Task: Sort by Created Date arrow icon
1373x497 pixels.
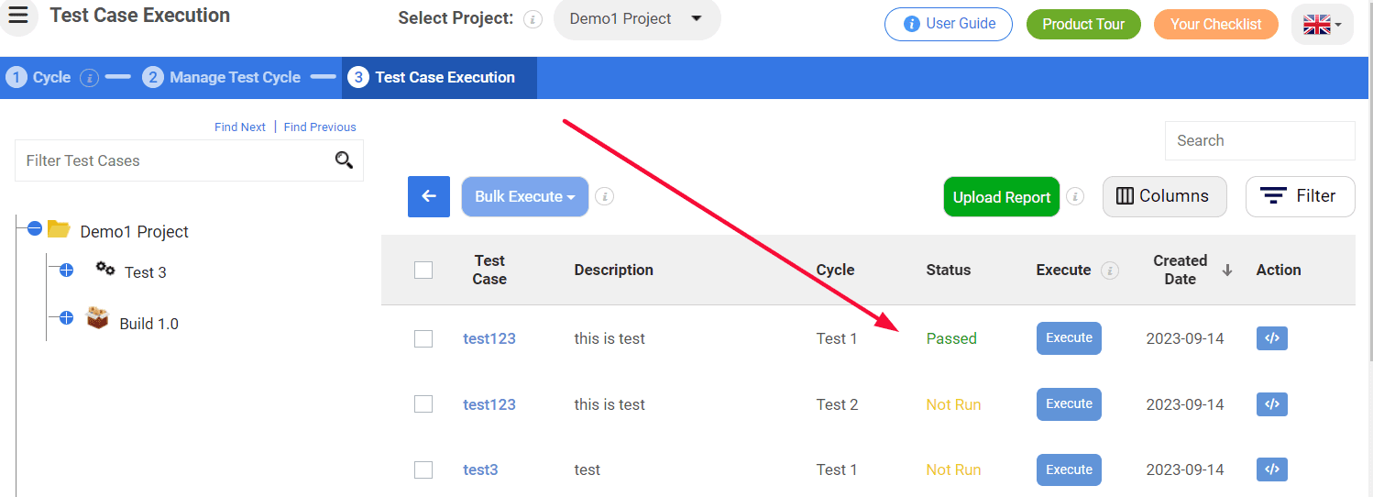Action: tap(1227, 270)
